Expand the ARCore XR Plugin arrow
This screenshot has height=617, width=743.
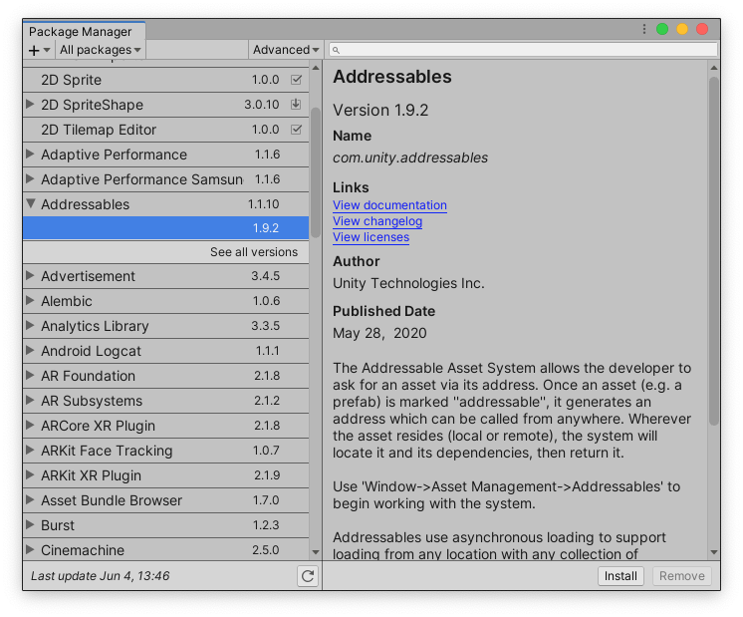point(30,425)
